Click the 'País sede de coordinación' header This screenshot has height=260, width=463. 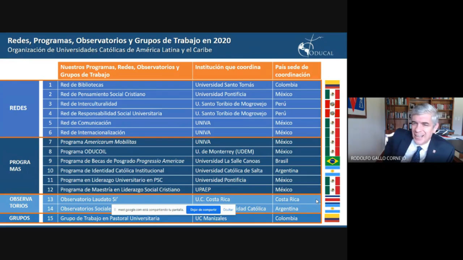(x=292, y=71)
